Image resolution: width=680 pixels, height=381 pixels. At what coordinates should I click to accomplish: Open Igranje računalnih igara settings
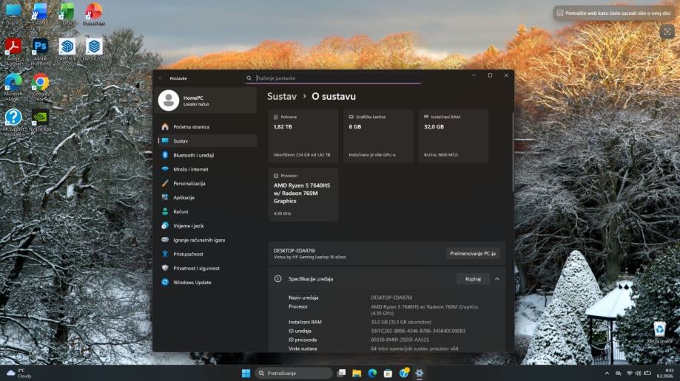208,240
